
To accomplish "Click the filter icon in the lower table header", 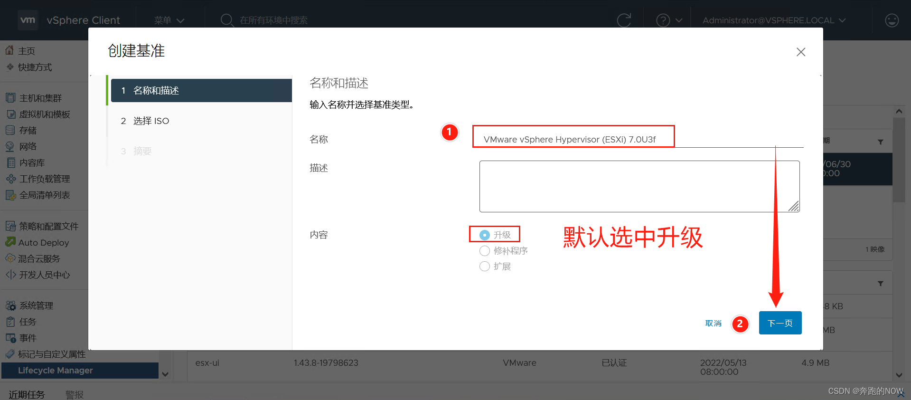I will (x=880, y=283).
